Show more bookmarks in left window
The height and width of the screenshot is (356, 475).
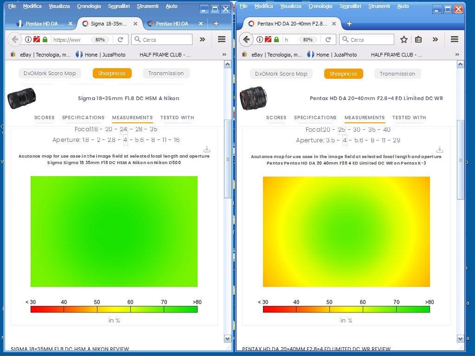[x=224, y=55]
